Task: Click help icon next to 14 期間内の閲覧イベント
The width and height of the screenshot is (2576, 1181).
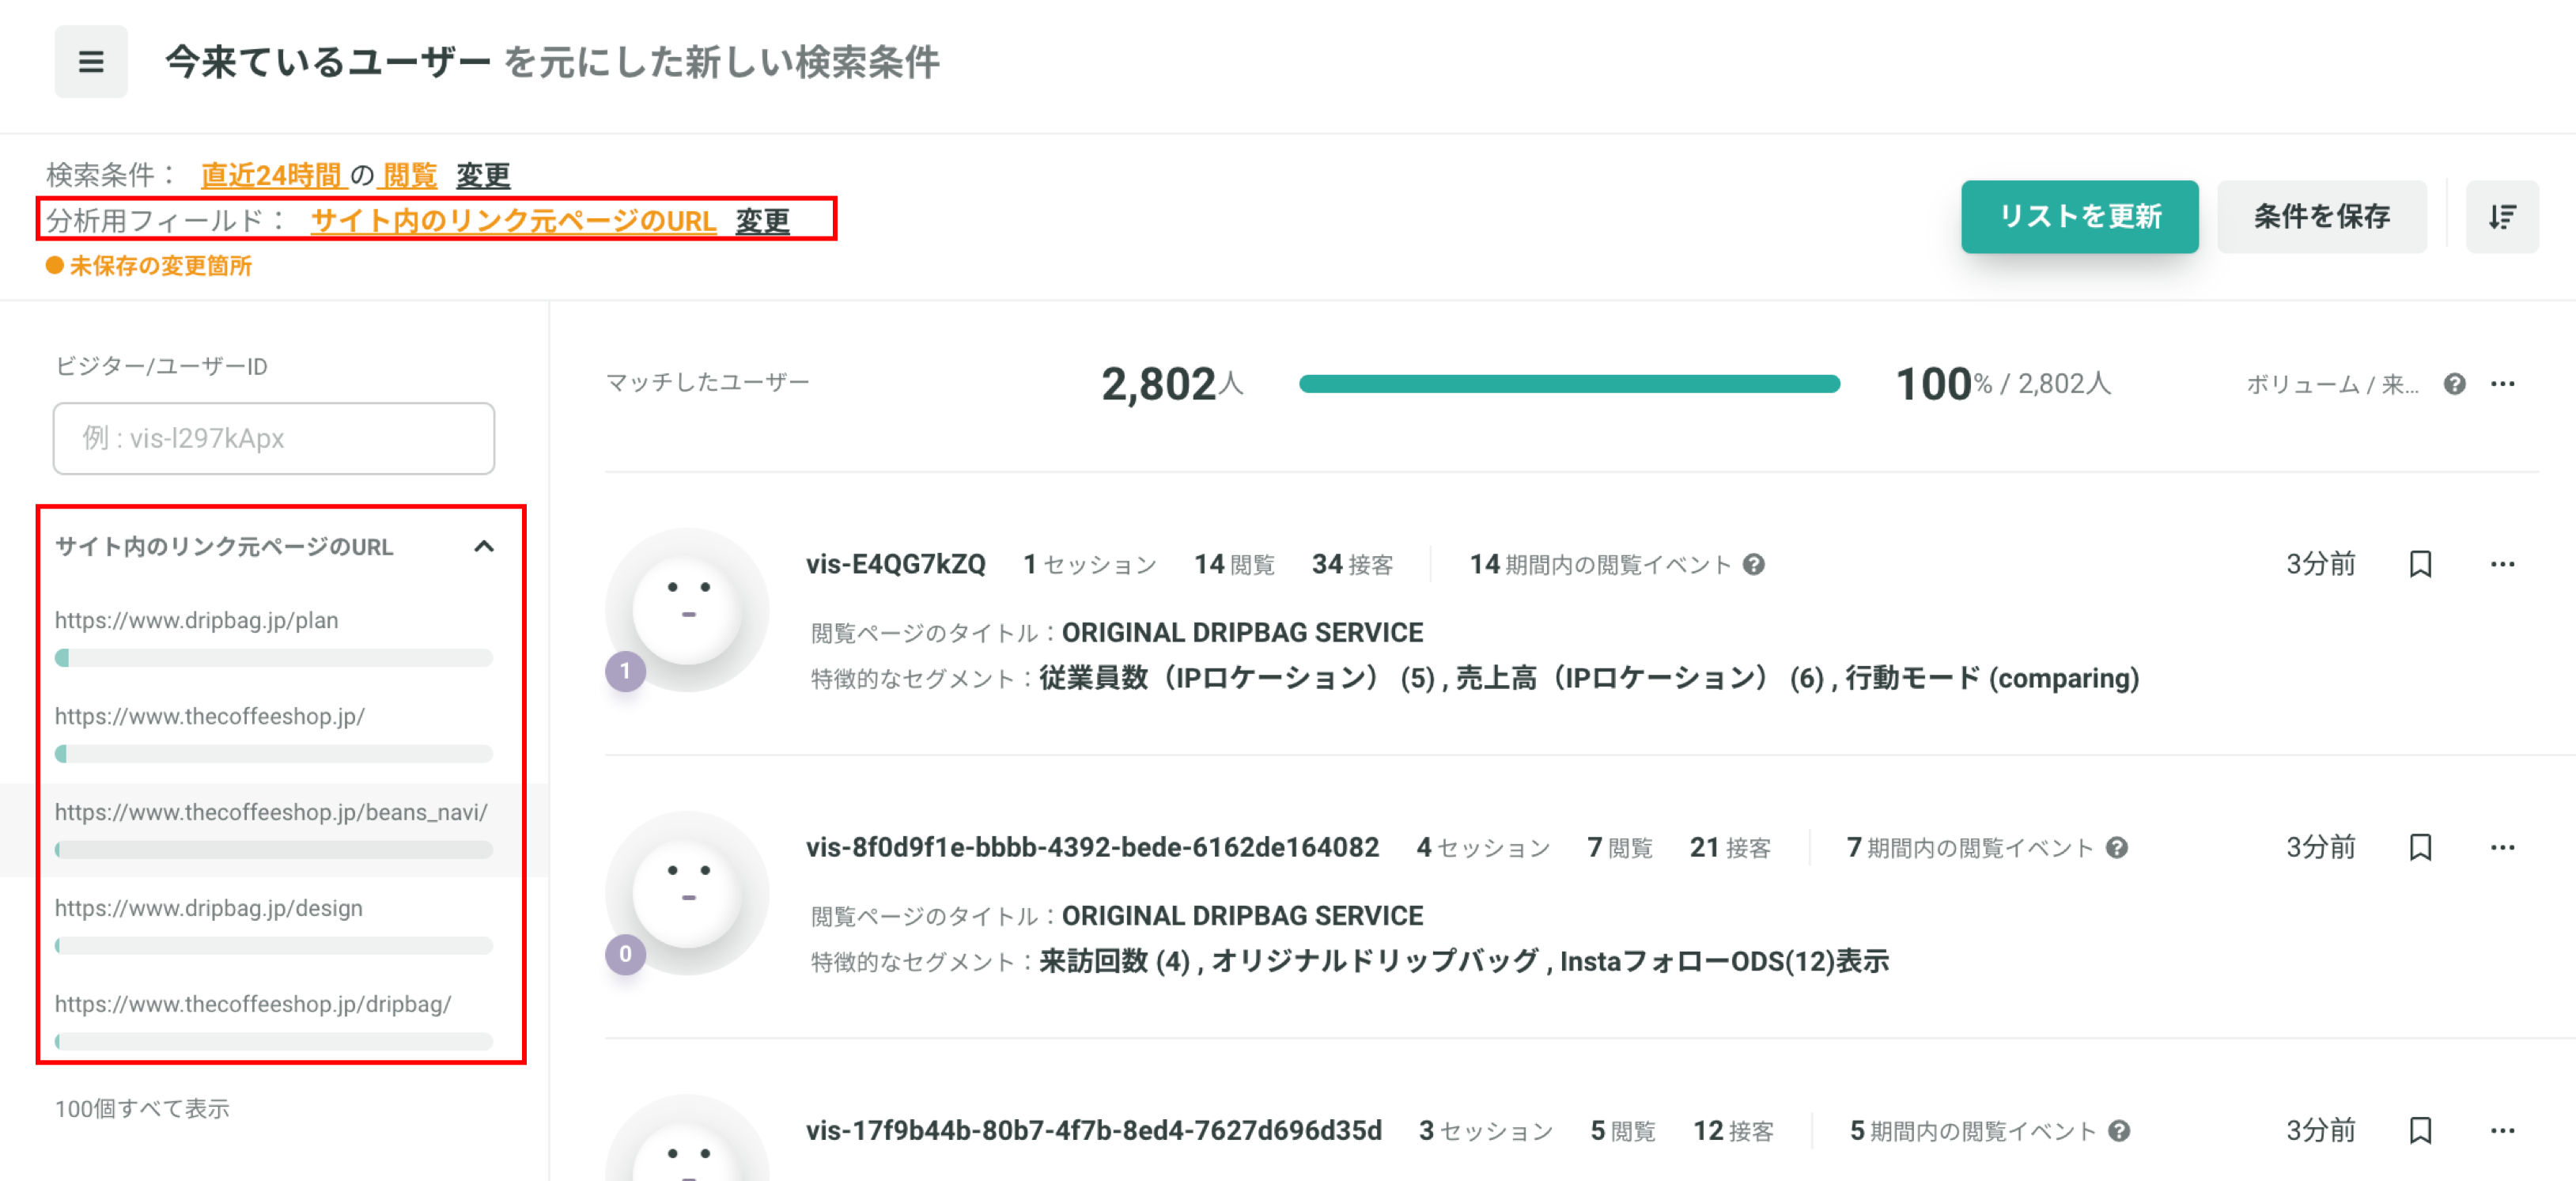Action: click(1753, 564)
